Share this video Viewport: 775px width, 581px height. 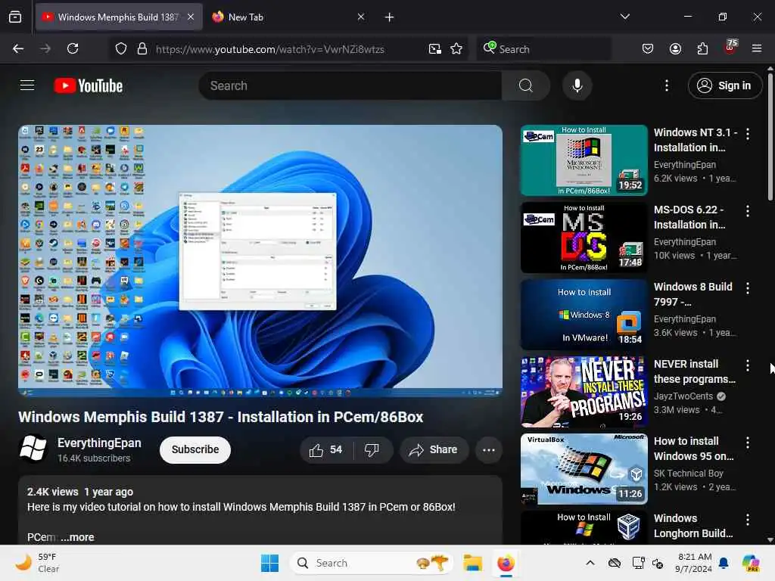pos(434,449)
